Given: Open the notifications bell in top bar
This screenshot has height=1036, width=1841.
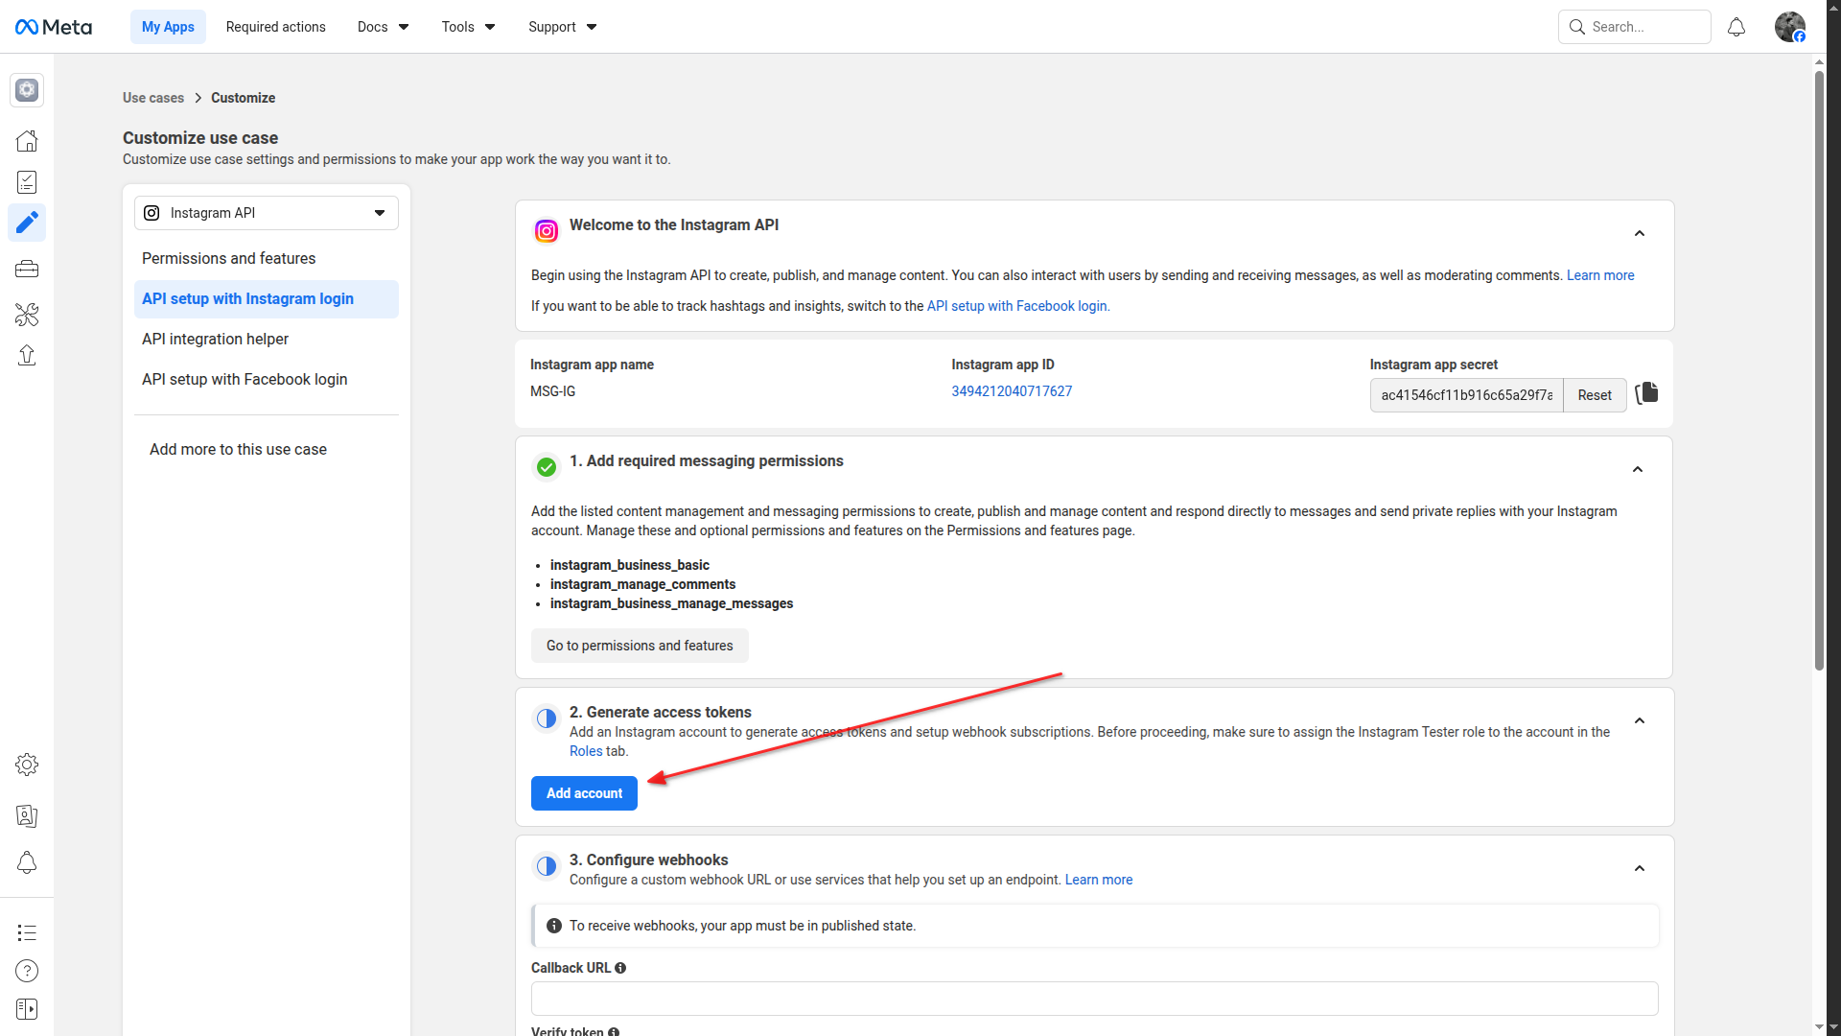Looking at the screenshot, I should pos(1736,27).
